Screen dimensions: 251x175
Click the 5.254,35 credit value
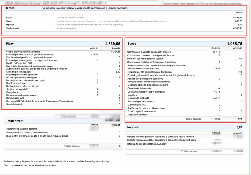coord(116,52)
